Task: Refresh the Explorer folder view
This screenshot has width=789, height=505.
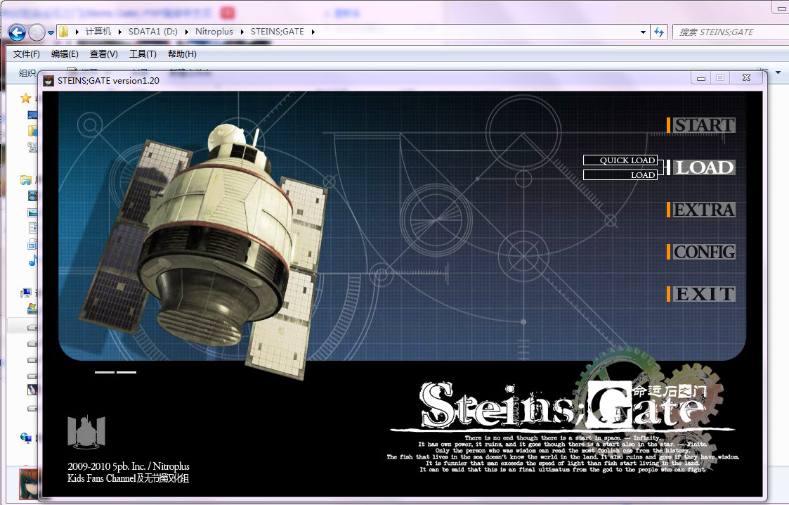Action: click(659, 32)
